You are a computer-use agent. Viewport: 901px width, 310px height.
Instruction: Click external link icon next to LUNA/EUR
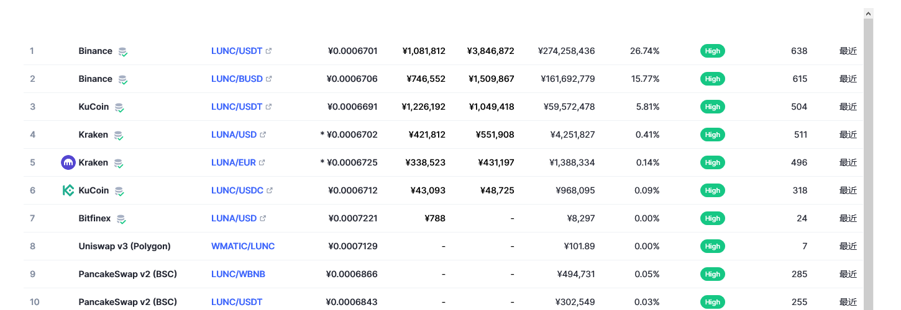coord(262,162)
